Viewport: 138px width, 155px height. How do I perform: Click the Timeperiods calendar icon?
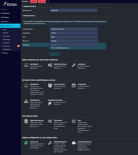click(74, 85)
